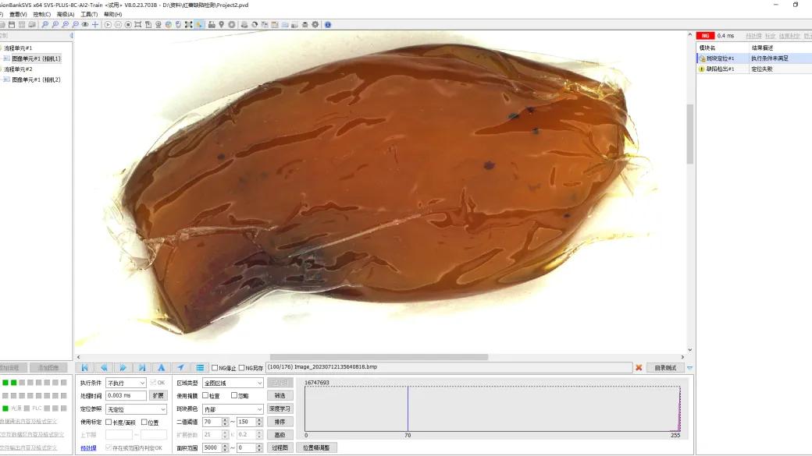Click the eye view icon in toolbar

point(85,24)
